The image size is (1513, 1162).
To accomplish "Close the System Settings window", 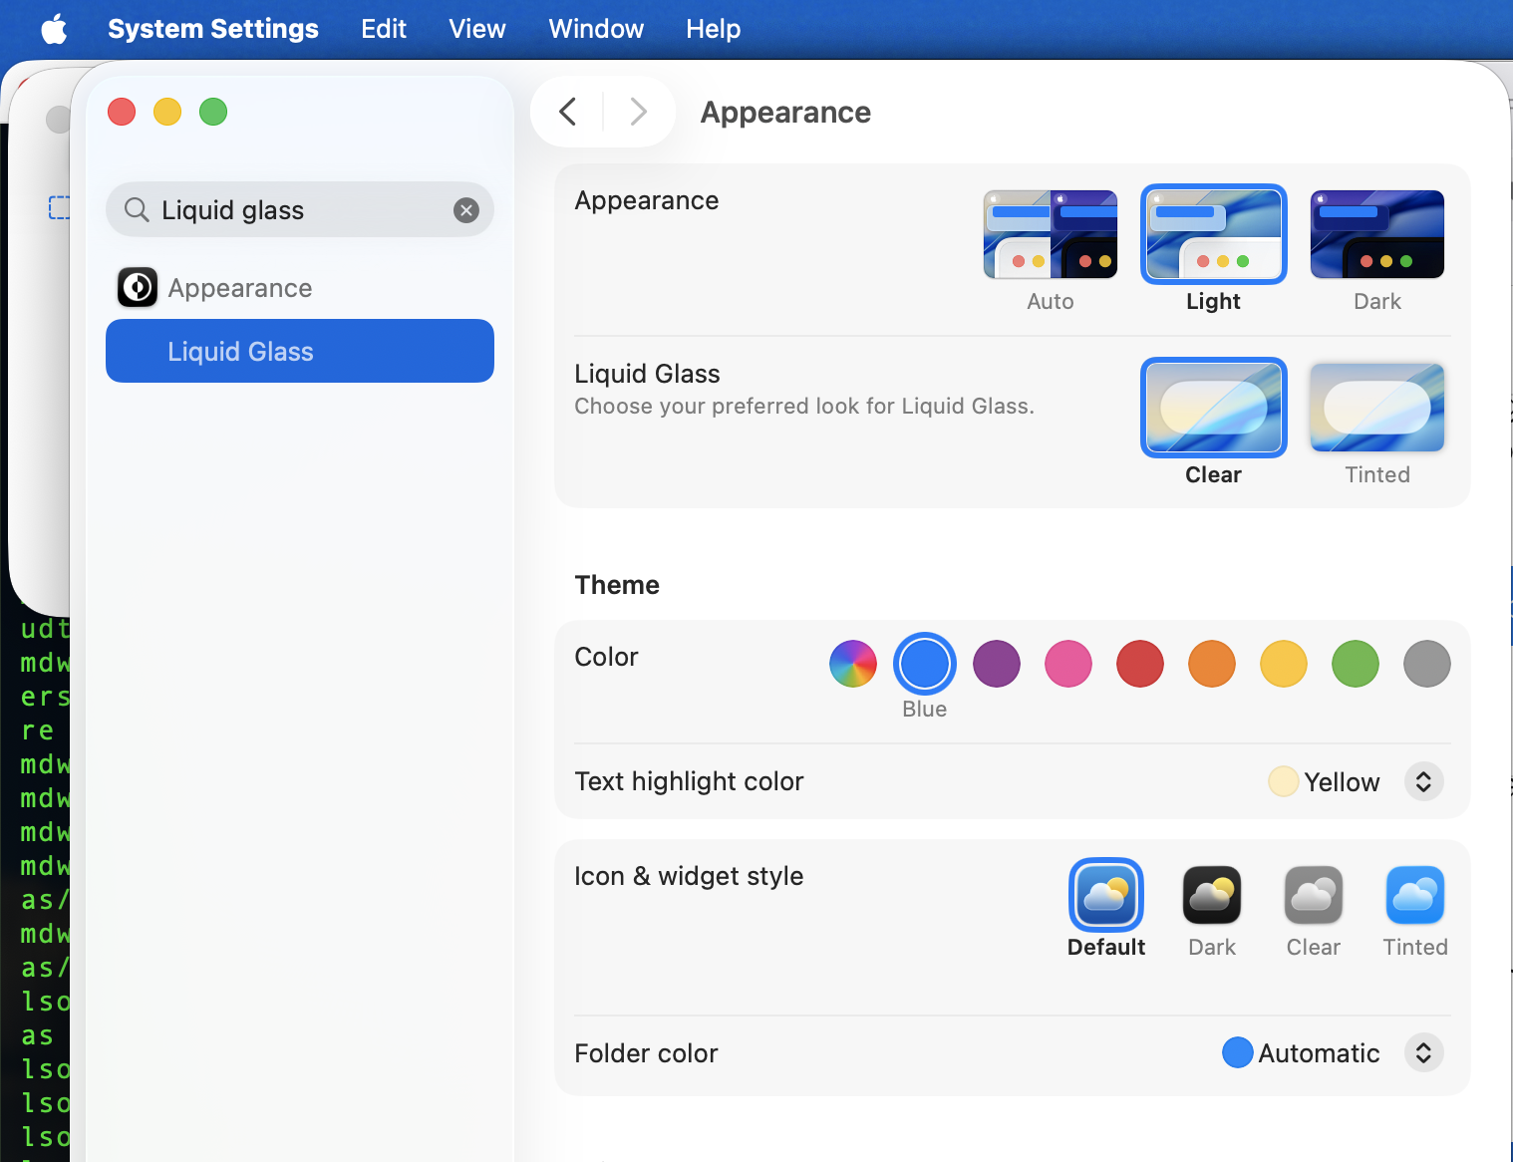I will pos(122,112).
